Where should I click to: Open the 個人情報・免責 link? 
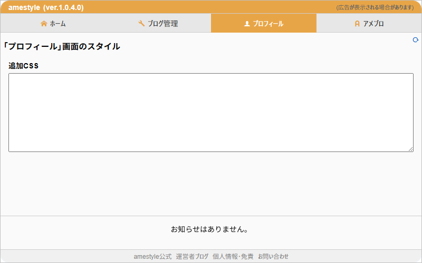click(233, 257)
